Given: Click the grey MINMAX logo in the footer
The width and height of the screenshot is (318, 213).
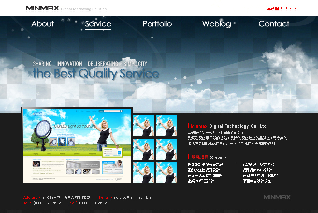Looking at the screenshot, I should pyautogui.click(x=277, y=197).
